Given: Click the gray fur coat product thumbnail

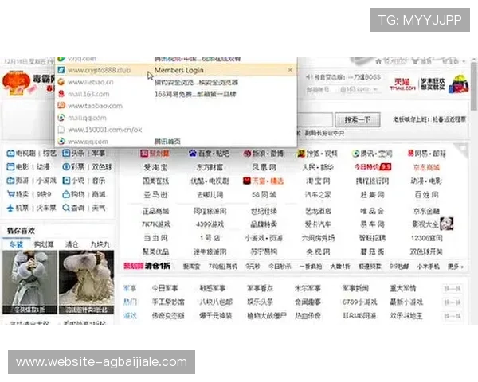Looking at the screenshot, I should (30, 282).
